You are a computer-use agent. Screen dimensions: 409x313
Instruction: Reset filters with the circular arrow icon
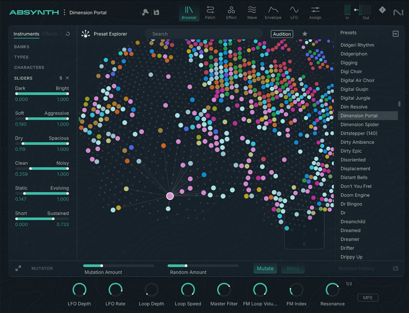[67, 34]
